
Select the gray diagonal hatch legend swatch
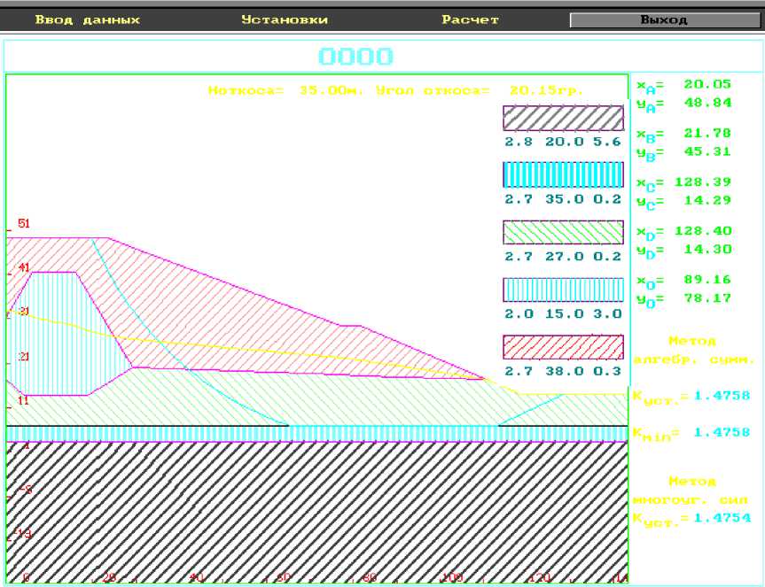(563, 118)
